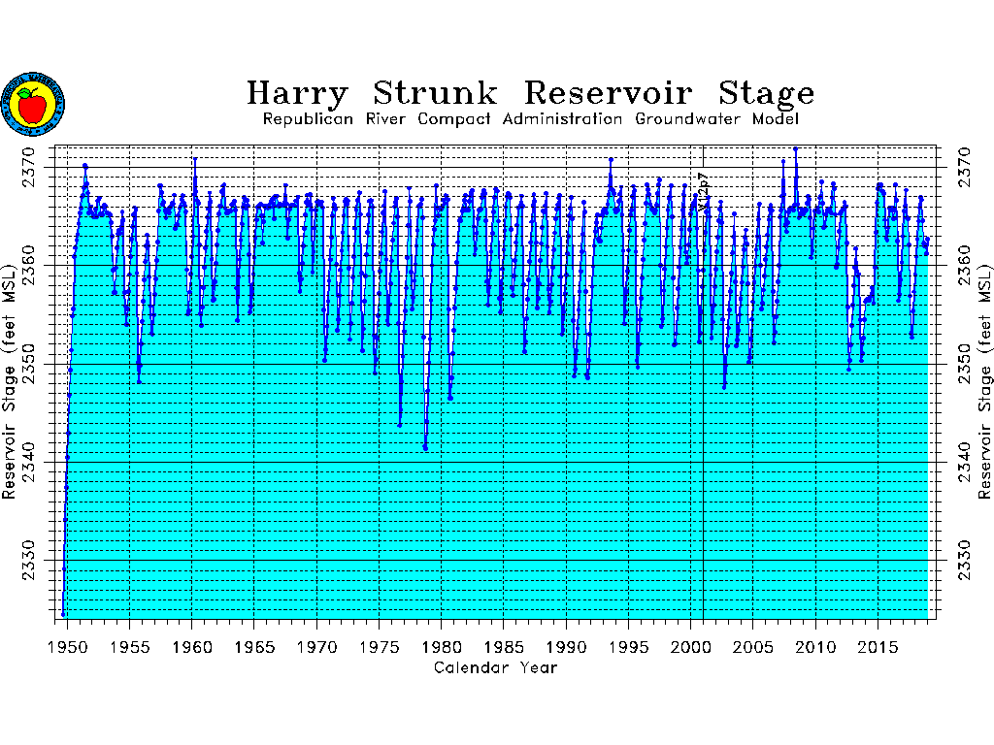This screenshot has height=745, width=994.
Task: Click the apple logo icon
Action: point(33,103)
